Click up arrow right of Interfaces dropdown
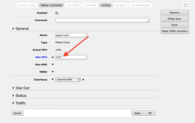 click(83, 79)
